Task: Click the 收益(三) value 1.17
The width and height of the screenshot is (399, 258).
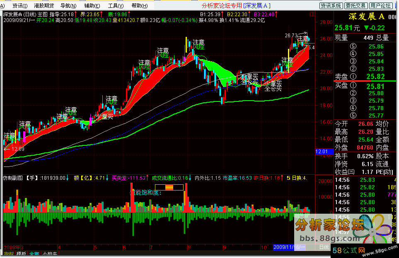Action: [x=368, y=172]
